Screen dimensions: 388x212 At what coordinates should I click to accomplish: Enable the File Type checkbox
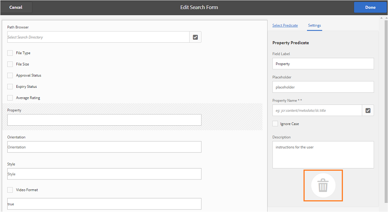(x=10, y=53)
